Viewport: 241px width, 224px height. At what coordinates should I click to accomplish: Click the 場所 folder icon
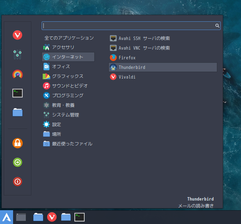point(46,134)
